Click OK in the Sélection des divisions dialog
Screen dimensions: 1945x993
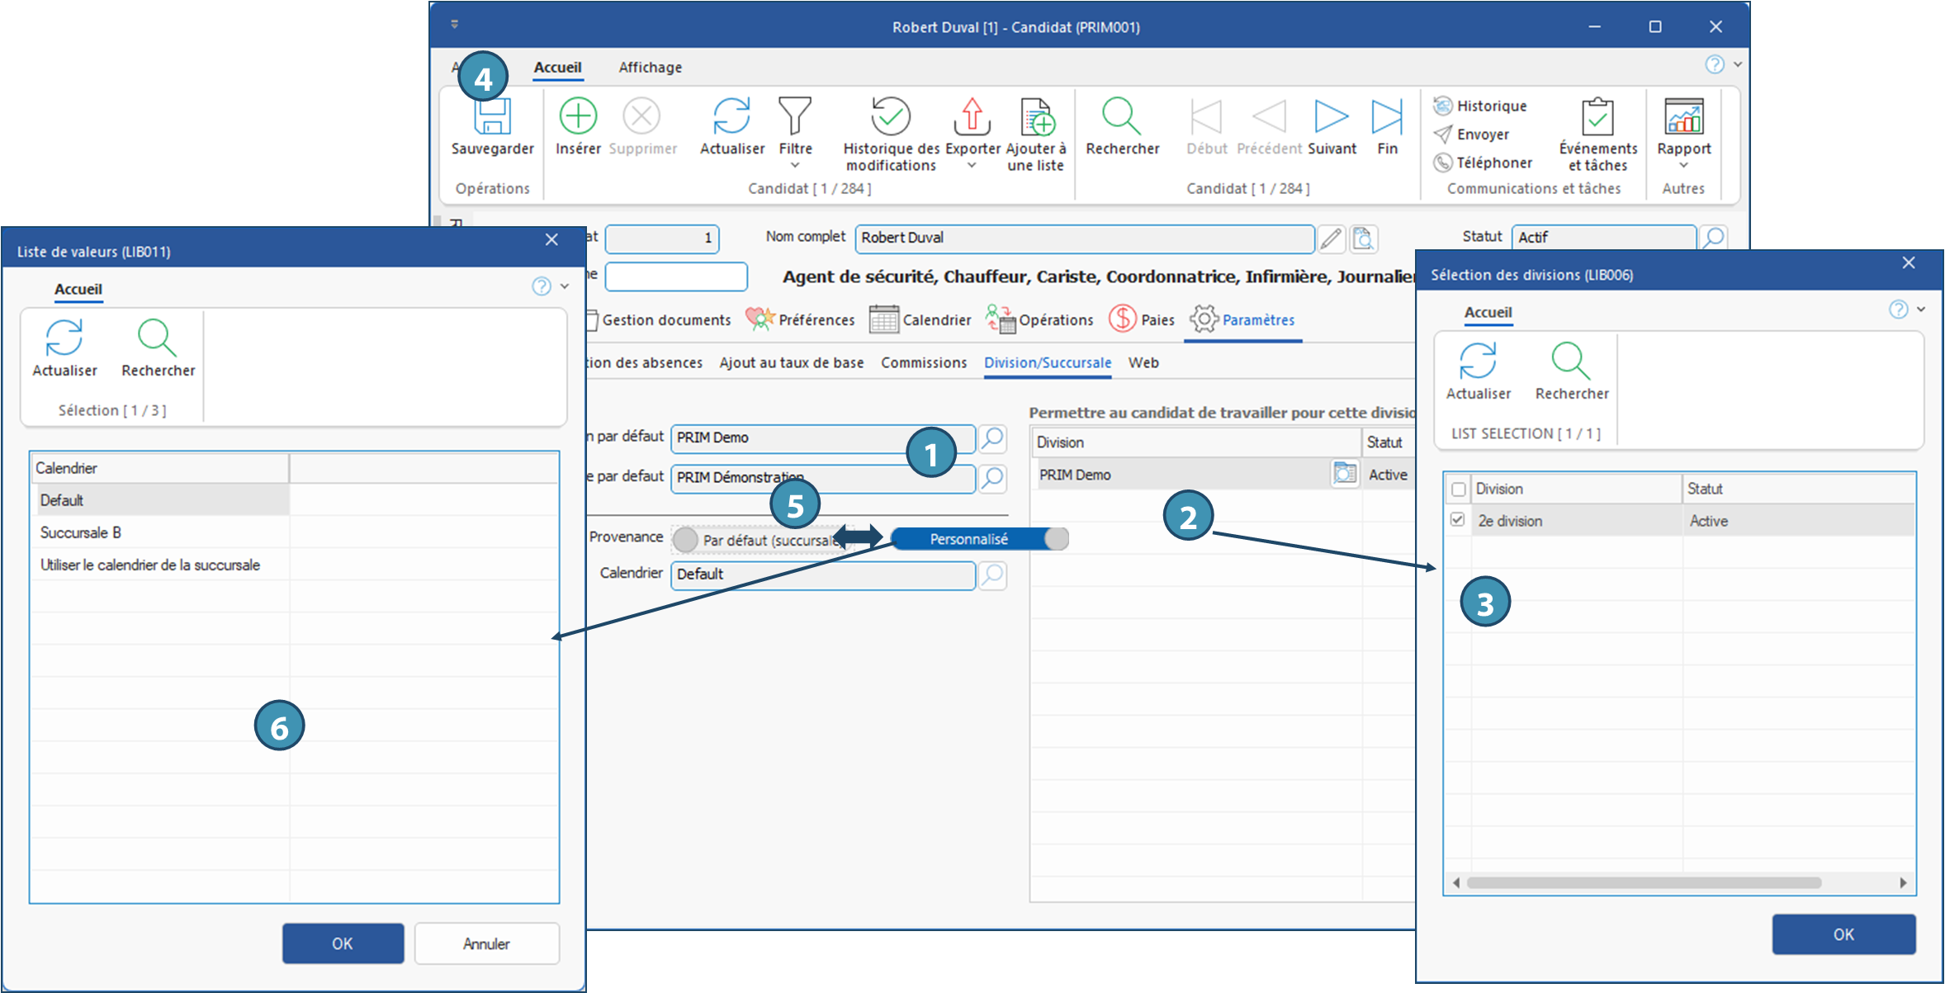tap(1843, 934)
